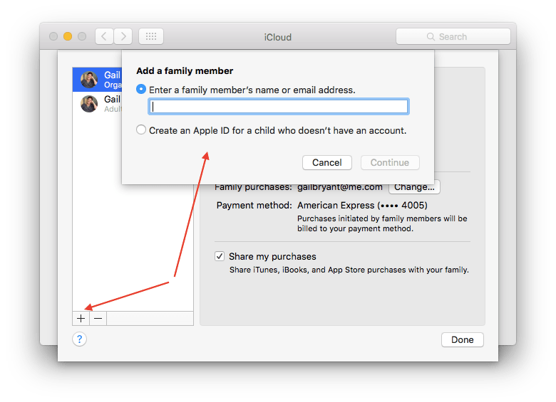Select the Gail Organizer avatar row

pyautogui.click(x=97, y=80)
